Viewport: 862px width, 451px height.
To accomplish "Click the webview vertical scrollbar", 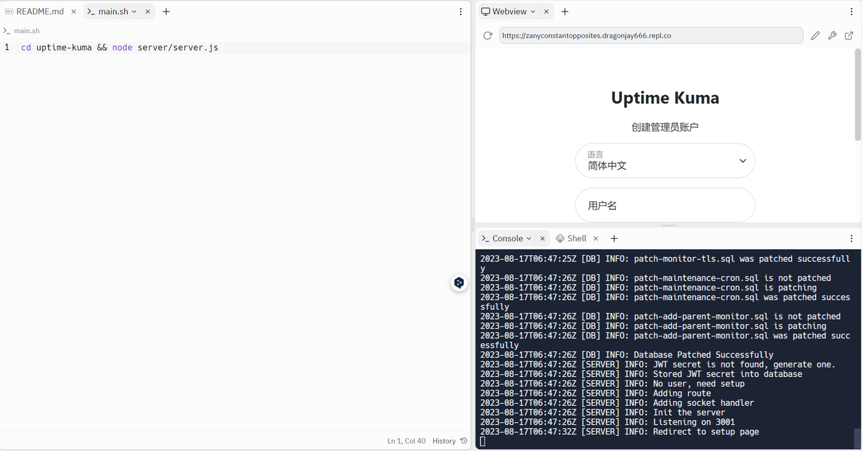I will click(x=858, y=94).
